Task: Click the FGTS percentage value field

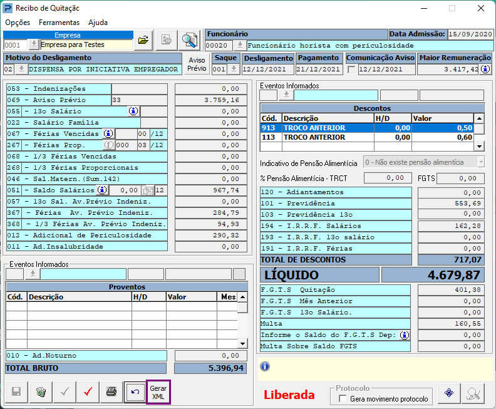Action: coord(460,179)
